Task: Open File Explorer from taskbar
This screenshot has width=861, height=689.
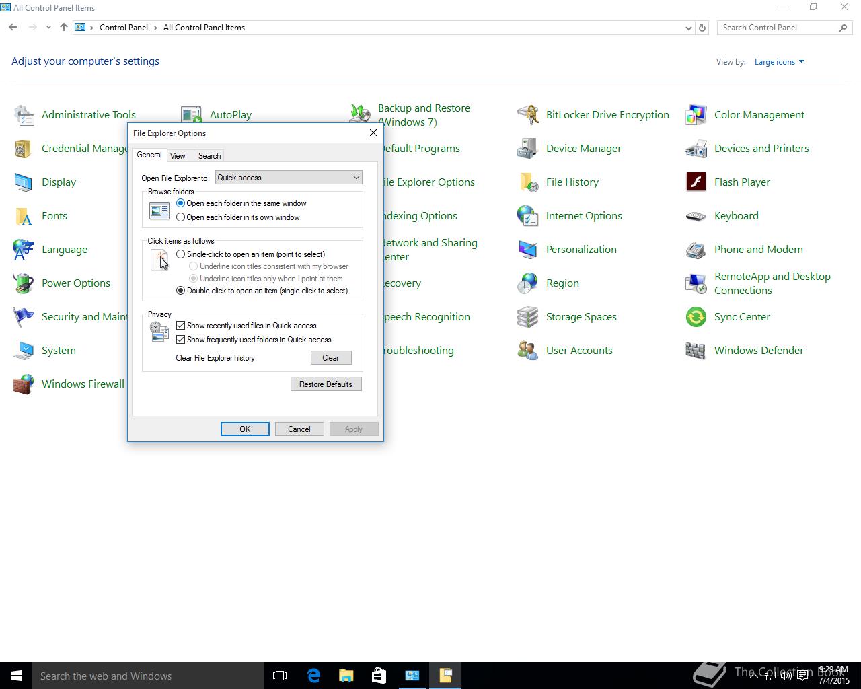Action: click(346, 676)
